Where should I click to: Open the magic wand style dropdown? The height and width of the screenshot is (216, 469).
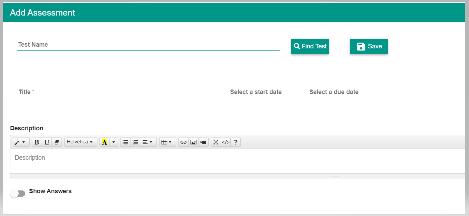(21, 142)
